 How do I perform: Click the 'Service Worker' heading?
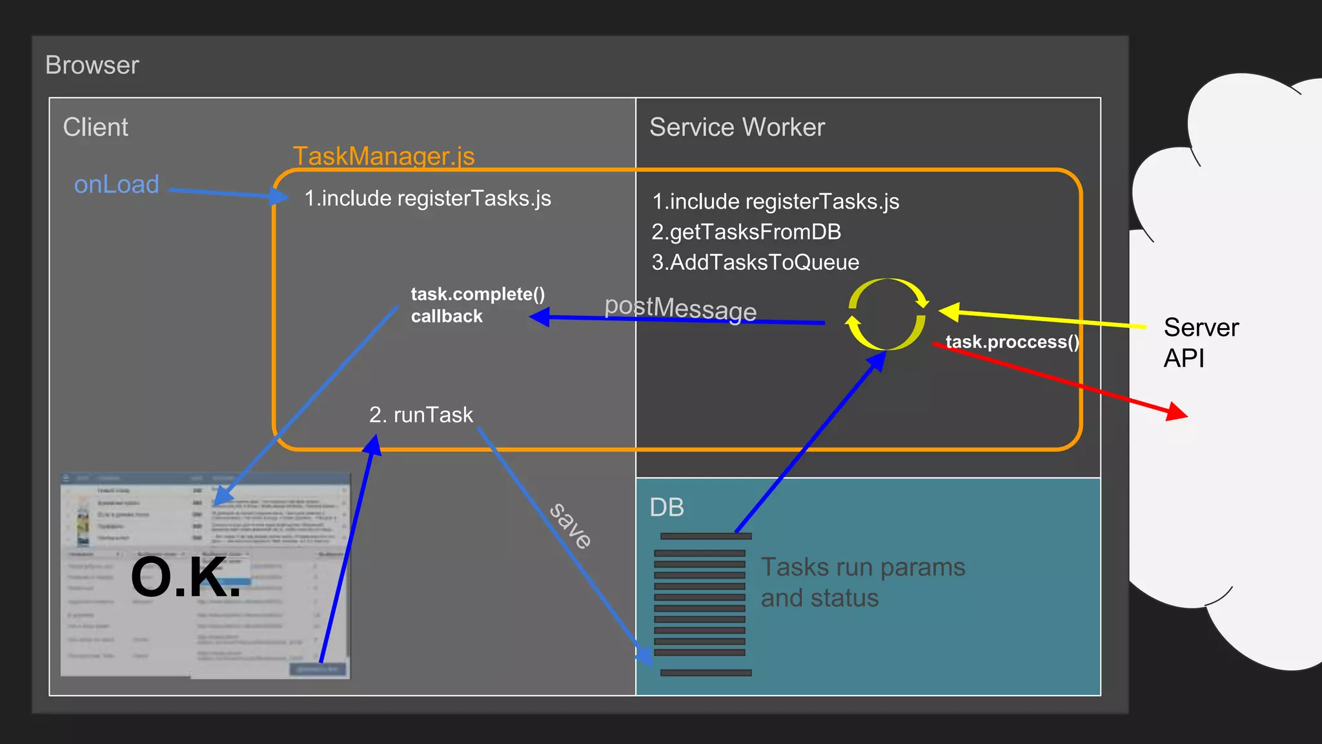tap(737, 127)
